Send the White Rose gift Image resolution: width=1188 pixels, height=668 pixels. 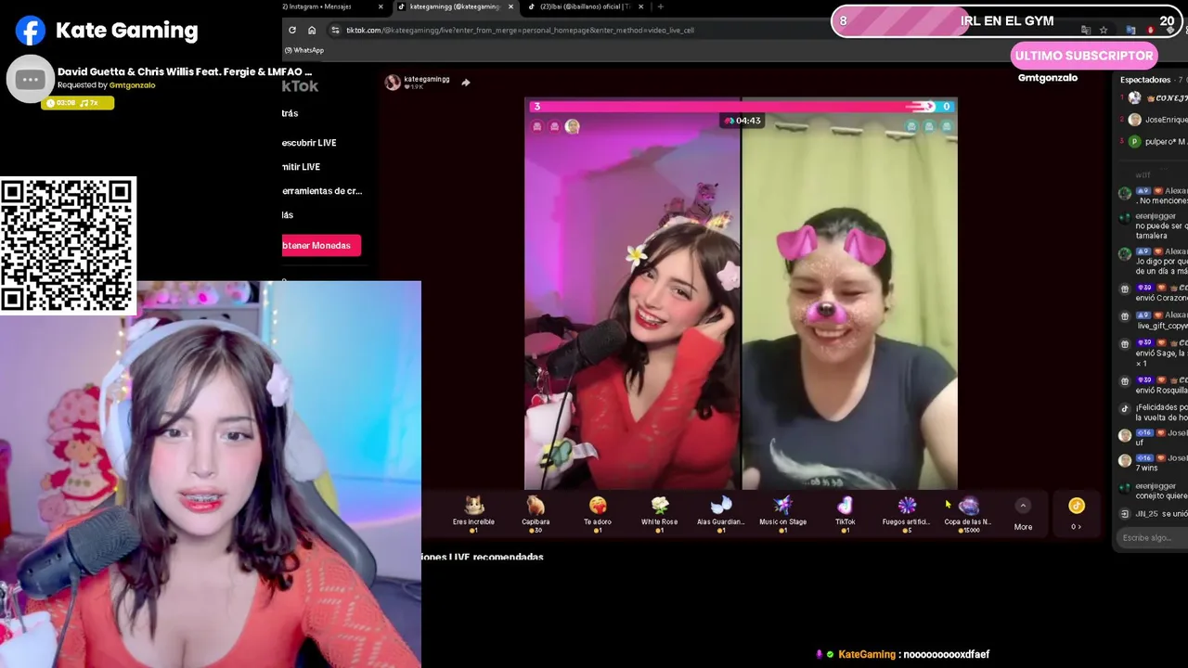pos(659,513)
